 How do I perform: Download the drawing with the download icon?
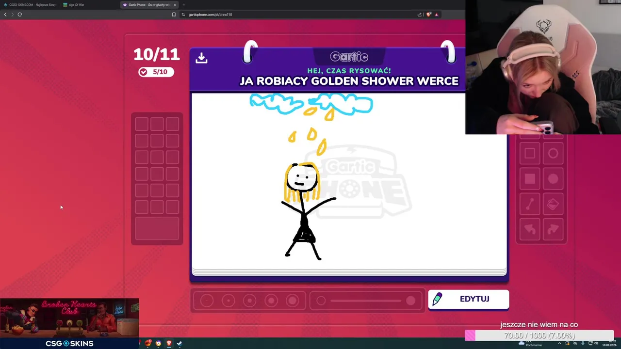tap(201, 58)
